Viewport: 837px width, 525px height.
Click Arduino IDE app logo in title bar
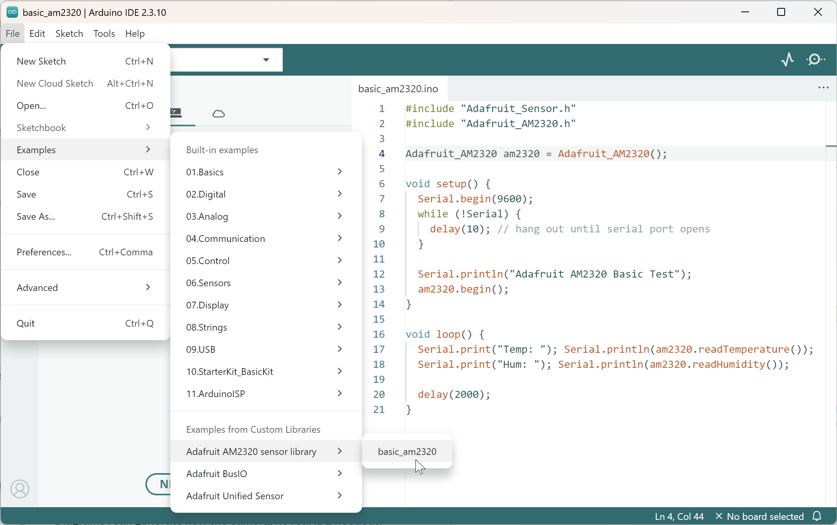pos(12,12)
